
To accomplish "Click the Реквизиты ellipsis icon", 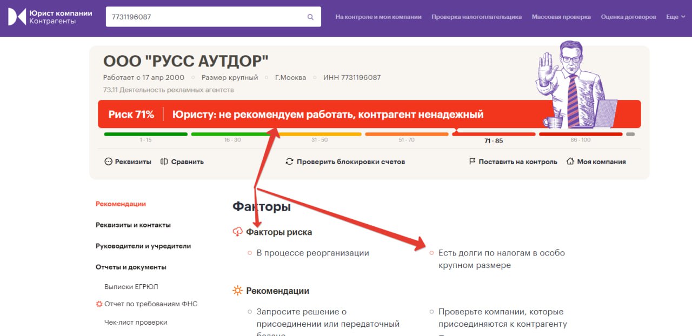I will 108,162.
